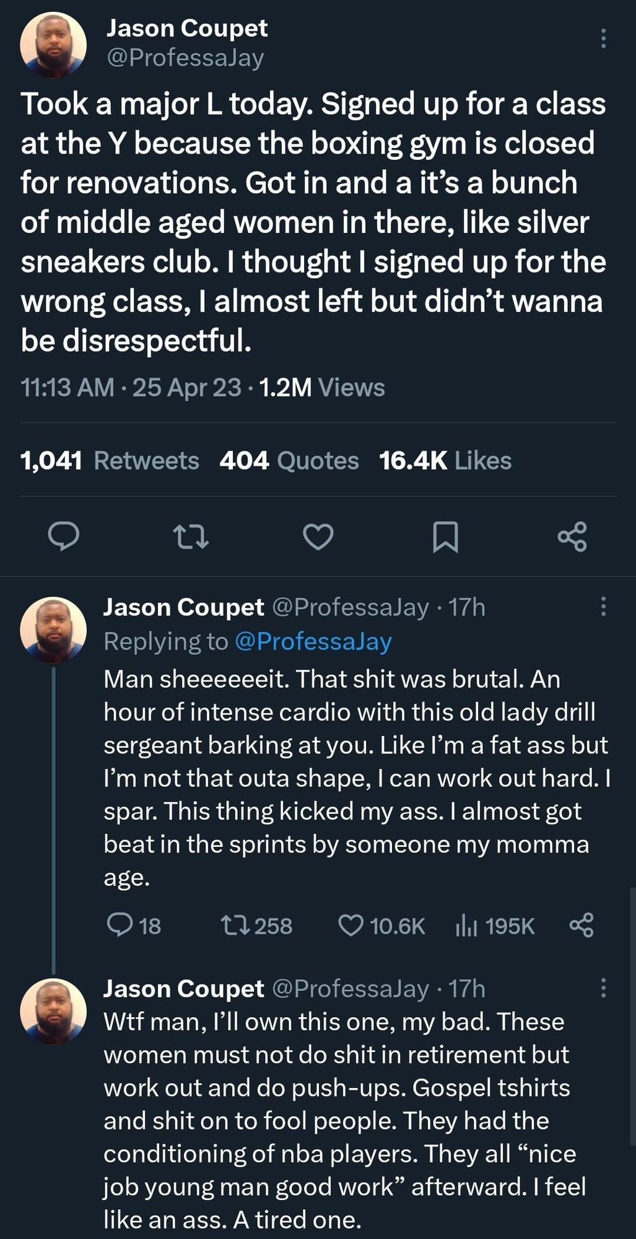The width and height of the screenshot is (636, 1239).
Task: Open three-dot menu on the second reply
Action: coord(603,987)
